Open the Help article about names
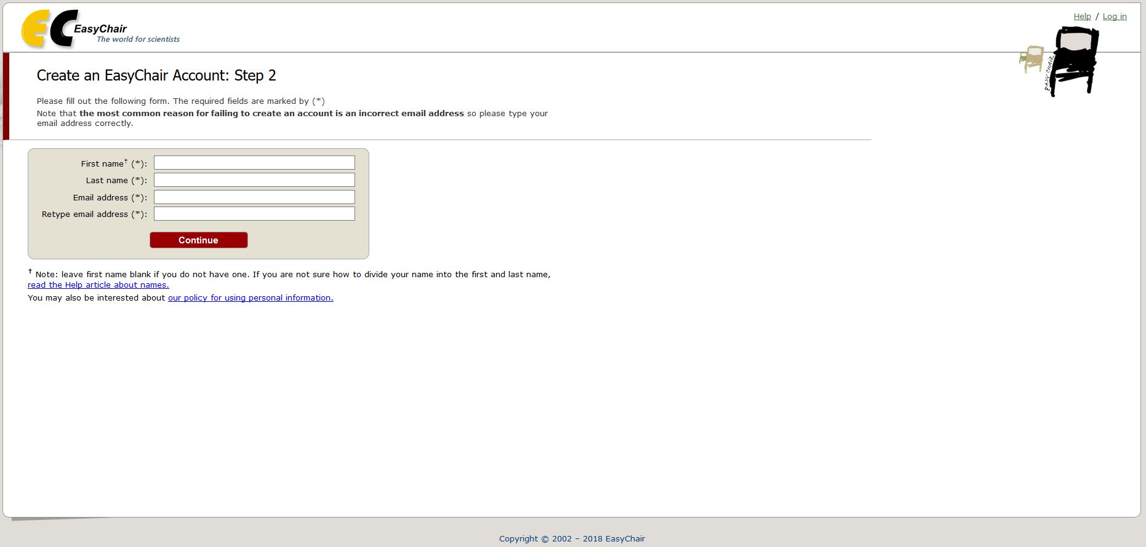The image size is (1146, 547). [x=98, y=285]
